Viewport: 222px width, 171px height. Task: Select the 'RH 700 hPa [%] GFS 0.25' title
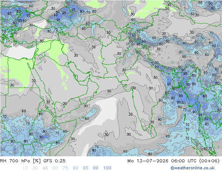pos(33,161)
